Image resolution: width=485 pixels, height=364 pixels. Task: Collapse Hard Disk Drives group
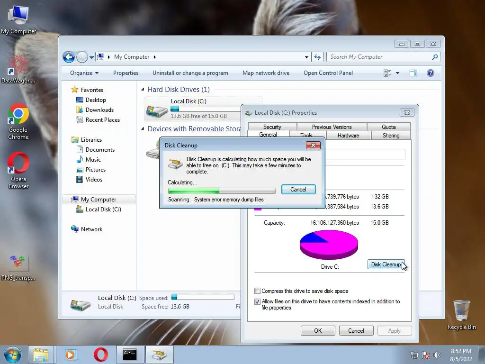click(x=143, y=90)
